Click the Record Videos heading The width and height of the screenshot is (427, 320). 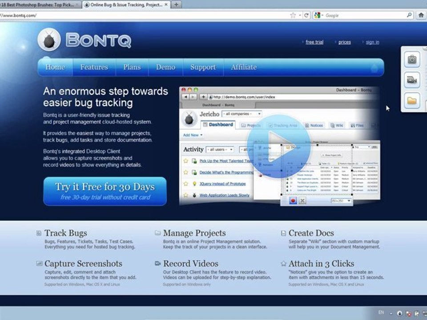click(191, 264)
